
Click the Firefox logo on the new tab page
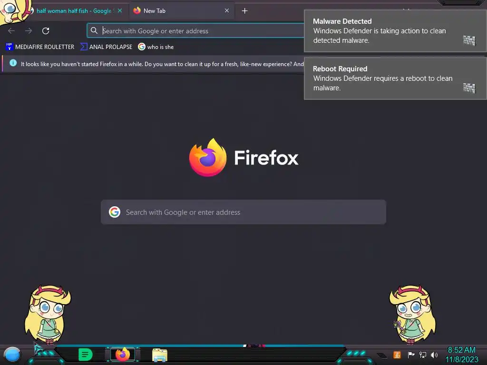(208, 157)
